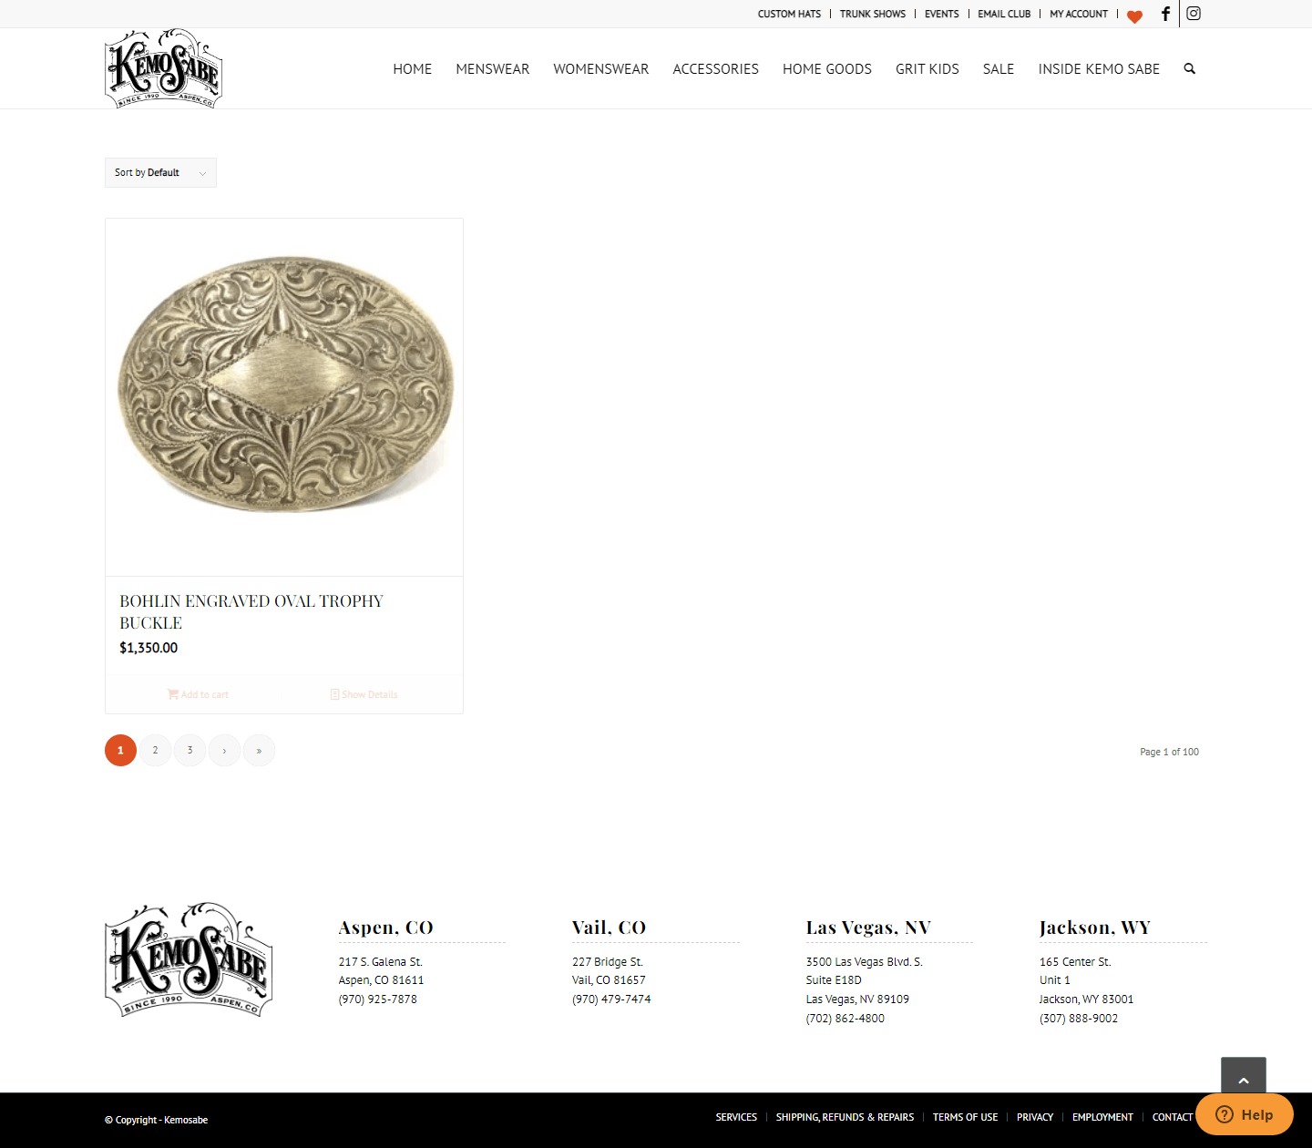The image size is (1312, 1148).
Task: Open the Shipping, Refunds & Repairs link
Action: click(845, 1117)
